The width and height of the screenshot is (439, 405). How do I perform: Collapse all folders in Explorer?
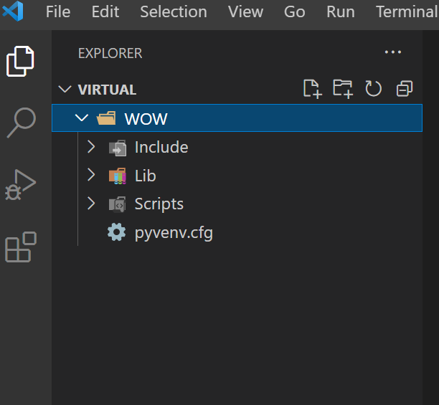405,89
